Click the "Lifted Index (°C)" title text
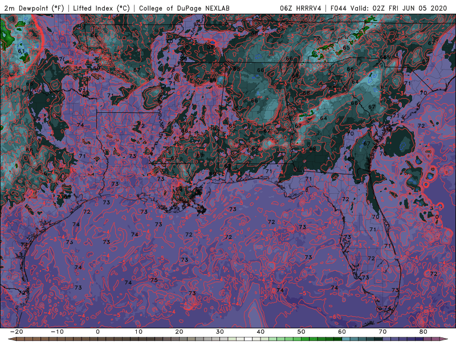The height and width of the screenshot is (342, 456). point(101,8)
